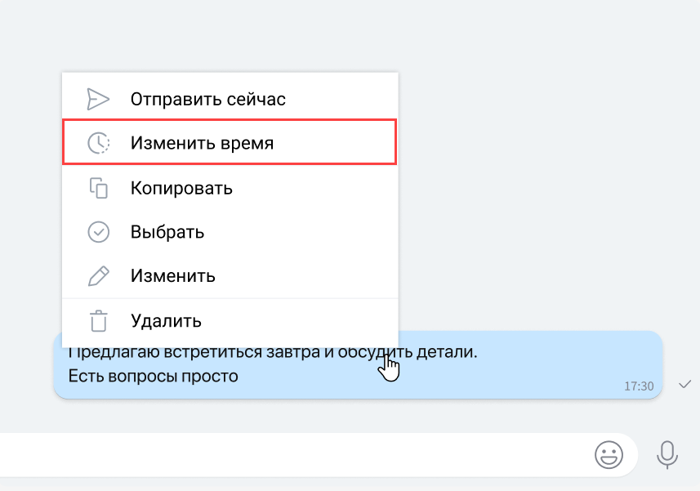700x491 pixels.
Task: Choose the "Выбрать" menu option
Action: pos(167,232)
